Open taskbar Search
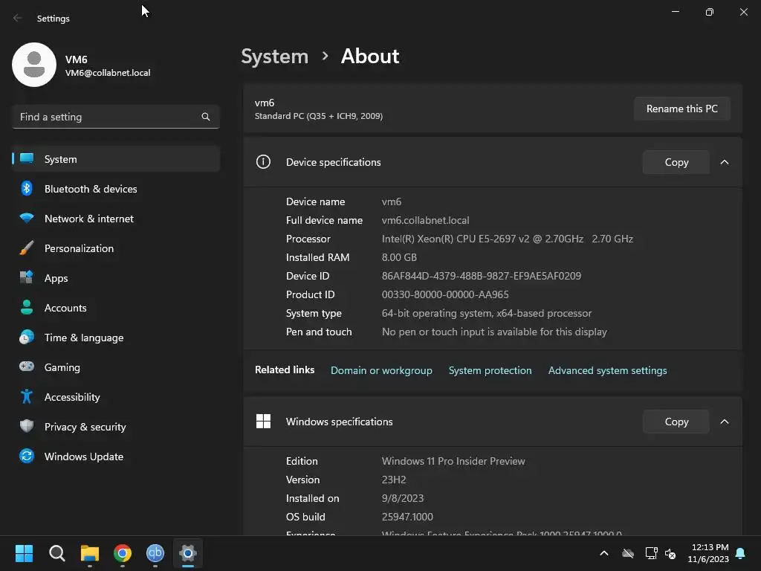This screenshot has height=571, width=761. 56,553
